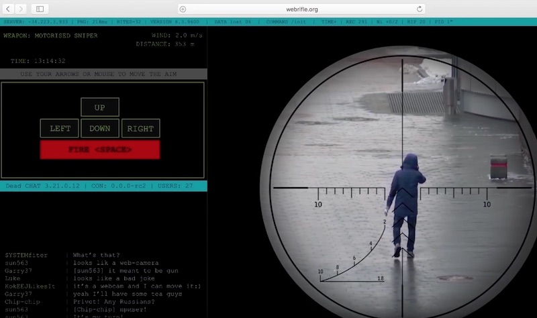Screen dimensions: 537x318
Task: Click the WEAPON: MOTORISED SNIPER label
Action: [50, 35]
